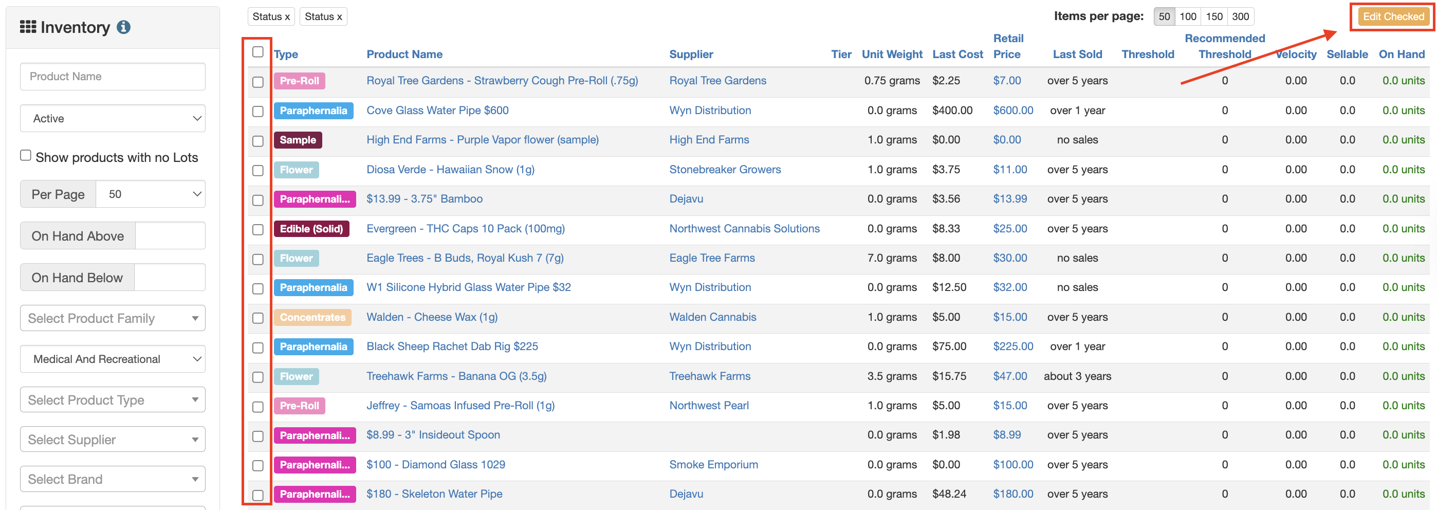Check the High End Farms sample row

pyautogui.click(x=257, y=141)
